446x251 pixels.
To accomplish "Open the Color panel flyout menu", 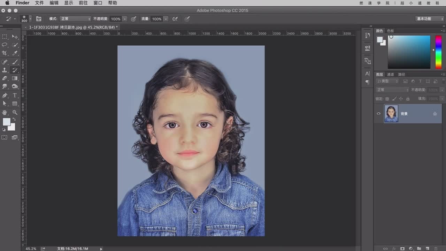I will click(443, 31).
